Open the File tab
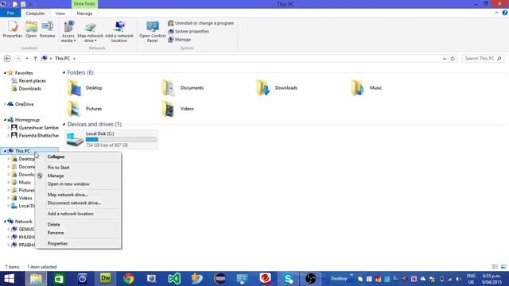509x286 pixels. [x=10, y=14]
